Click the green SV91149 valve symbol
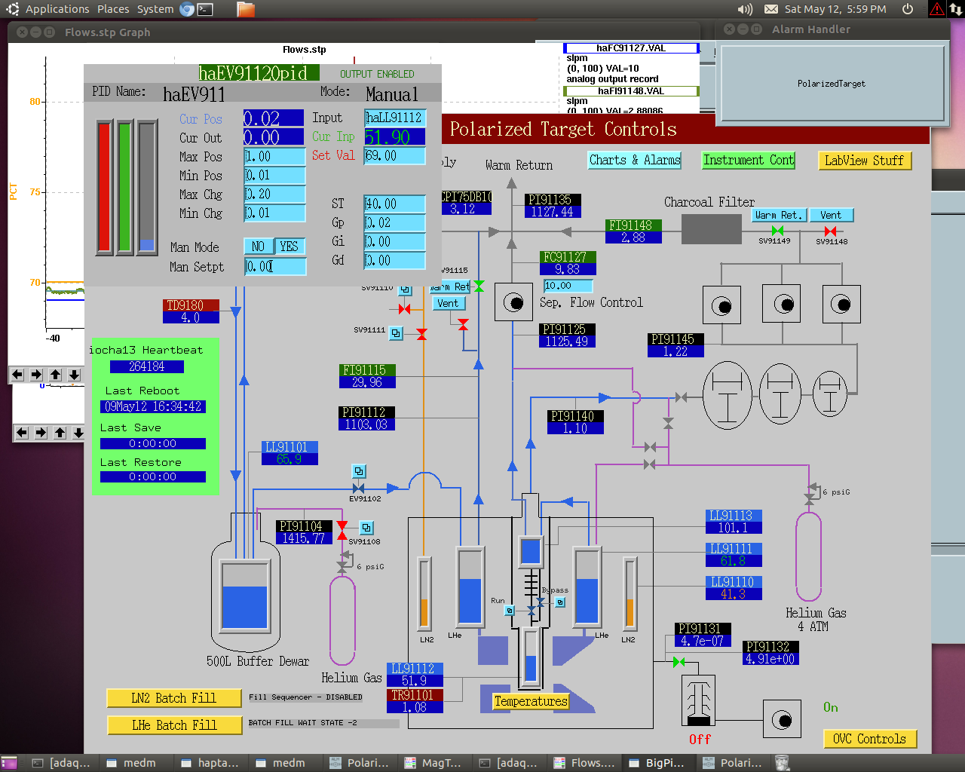Screen dimensions: 965x772 pos(777,231)
